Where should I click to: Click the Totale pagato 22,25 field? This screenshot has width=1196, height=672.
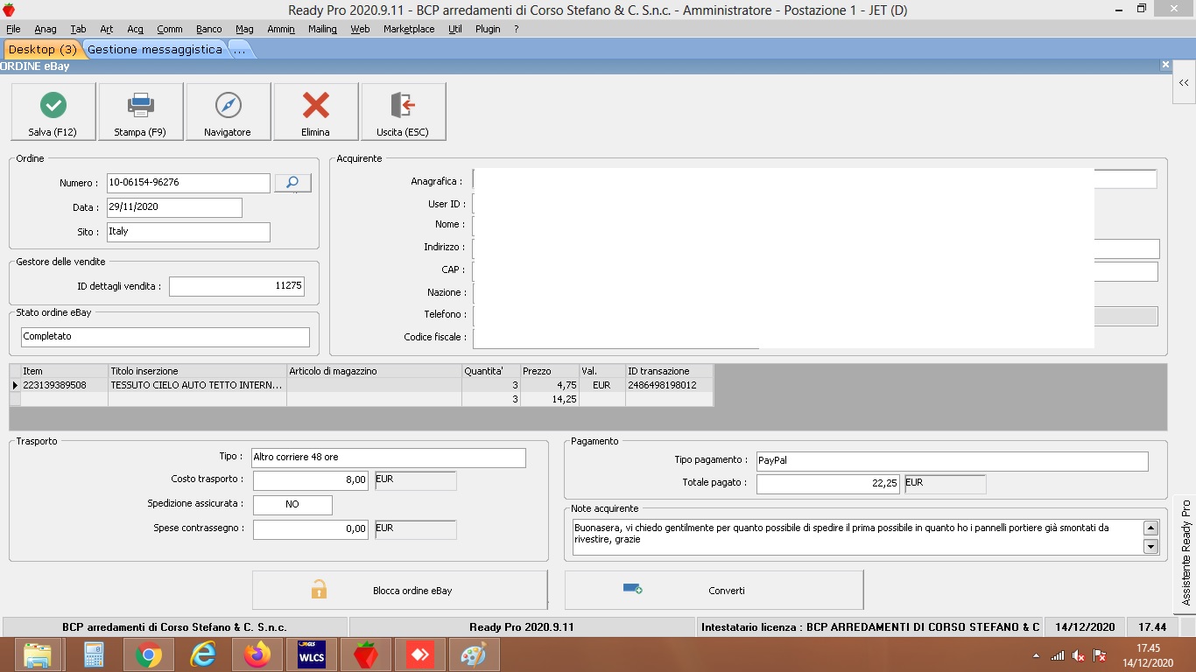click(828, 484)
